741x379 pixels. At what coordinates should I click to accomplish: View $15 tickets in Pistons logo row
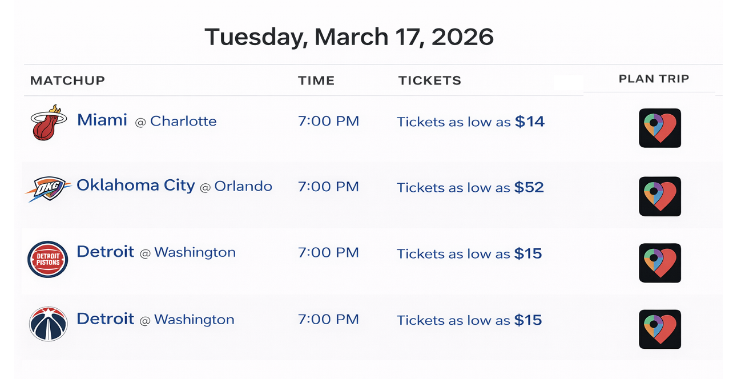(469, 253)
